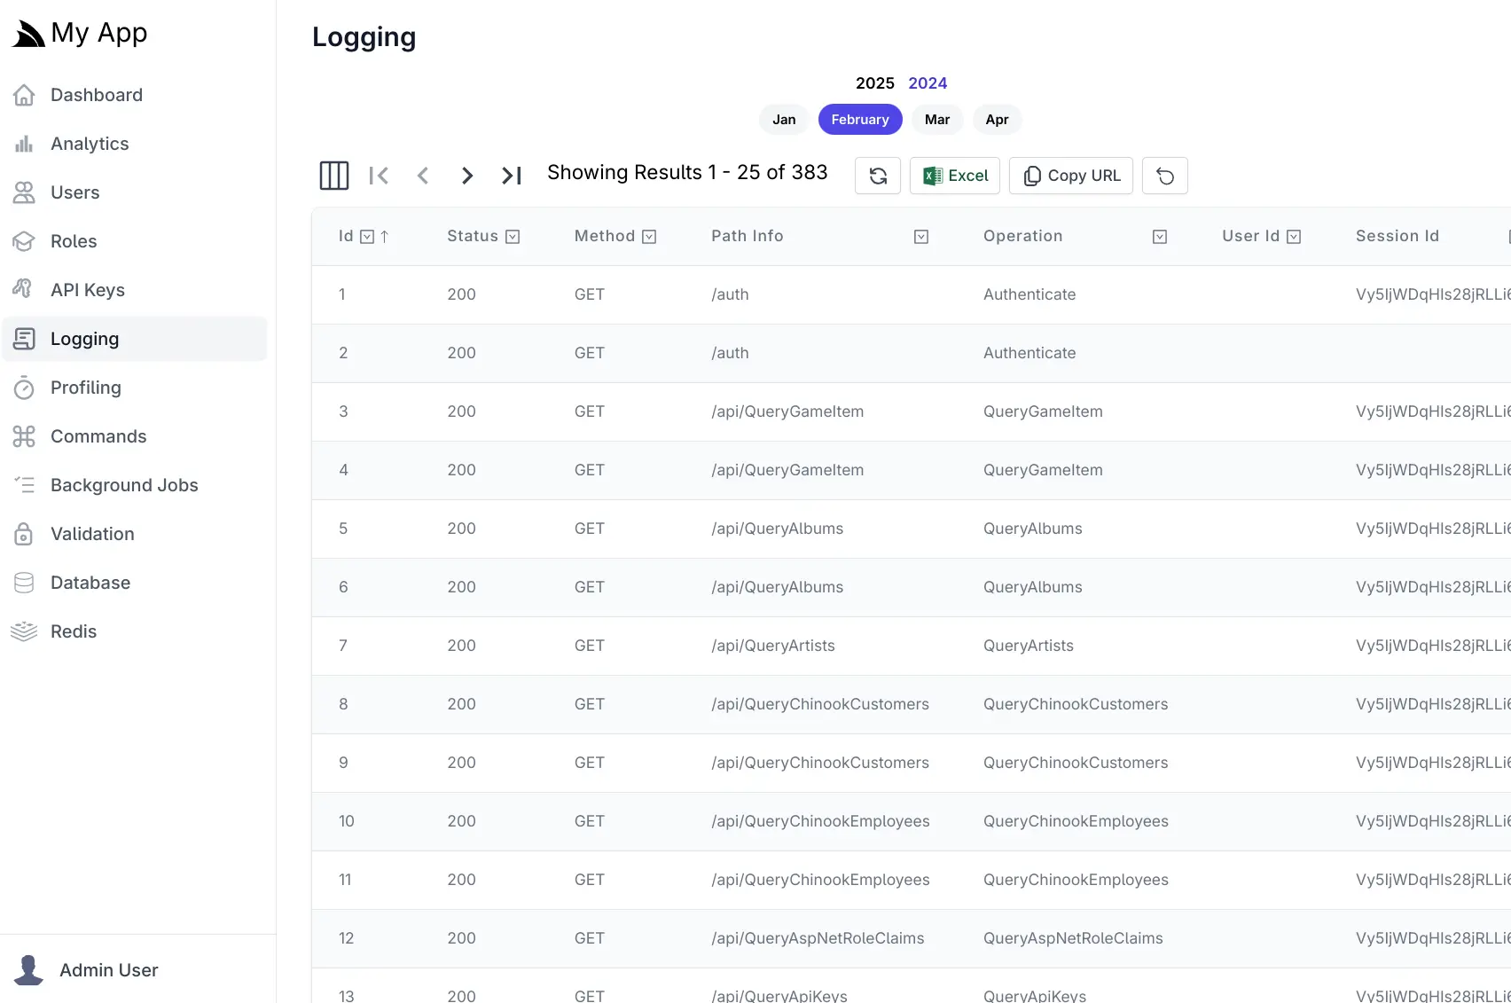Go to the next page of logs
Screen dimensions: 1511x1003
pyautogui.click(x=467, y=176)
